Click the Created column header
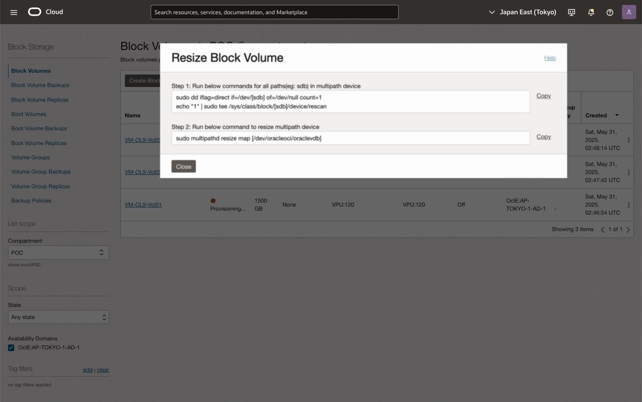 point(596,116)
